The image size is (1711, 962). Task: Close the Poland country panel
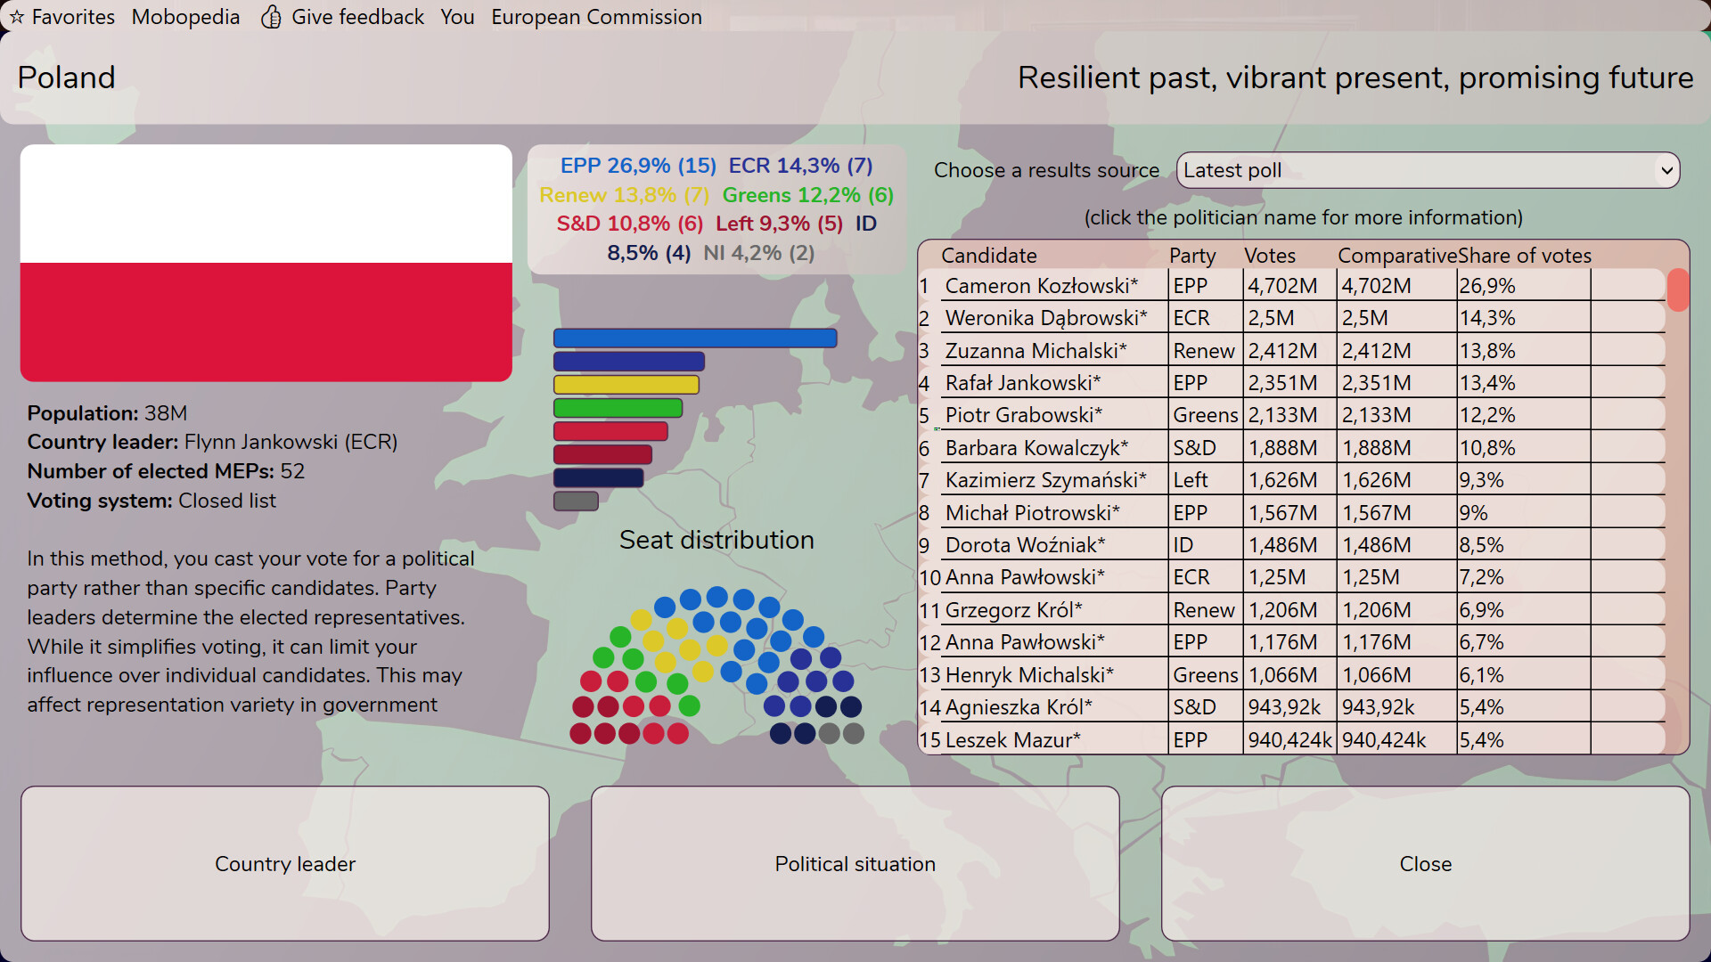tap(1425, 863)
